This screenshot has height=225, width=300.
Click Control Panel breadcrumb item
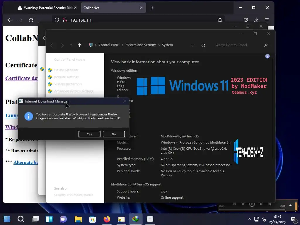tap(109, 45)
